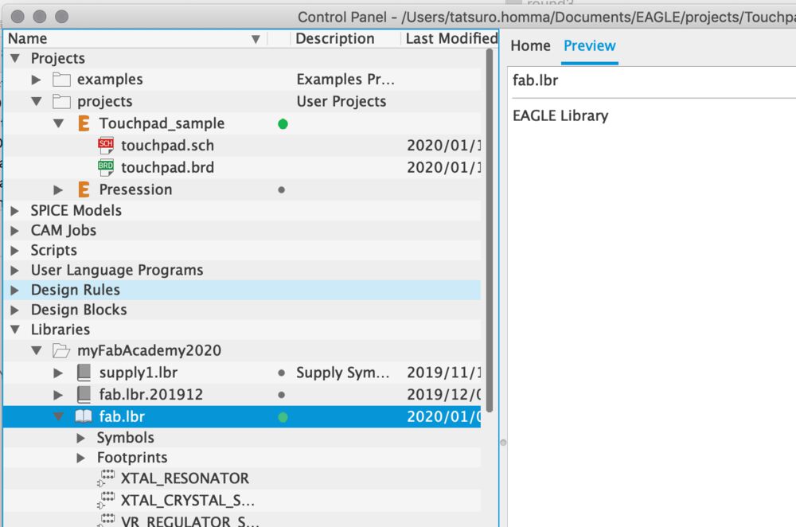Image resolution: width=796 pixels, height=527 pixels.
Task: Click the 'Examples Pr...' description text
Action: (x=345, y=80)
